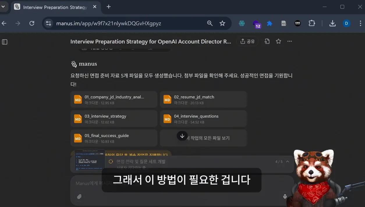Click the manus logo above the message
365x207 pixels.
tap(84, 64)
